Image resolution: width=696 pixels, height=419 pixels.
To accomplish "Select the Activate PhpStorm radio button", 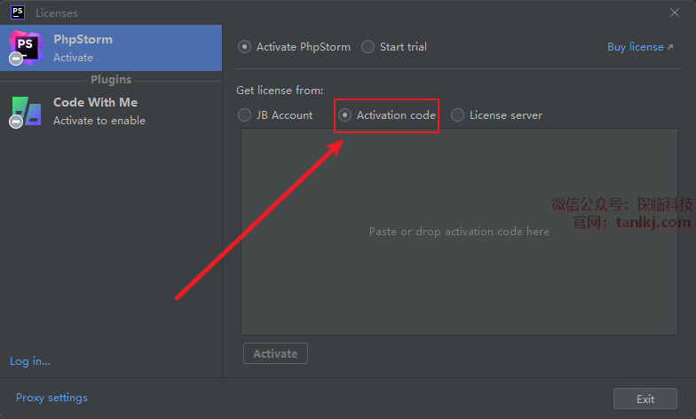I will tap(245, 47).
